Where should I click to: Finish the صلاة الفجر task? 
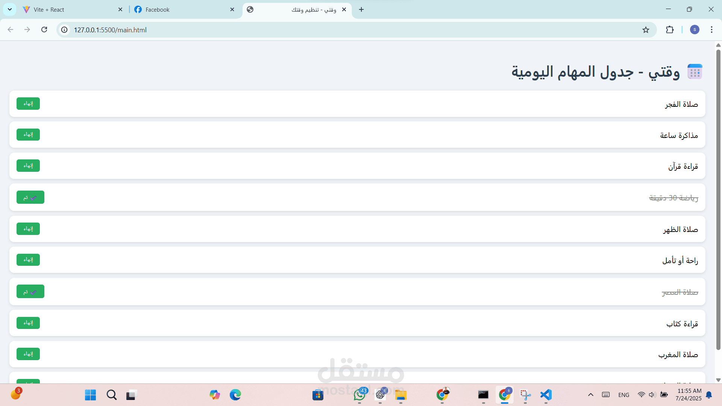28,104
